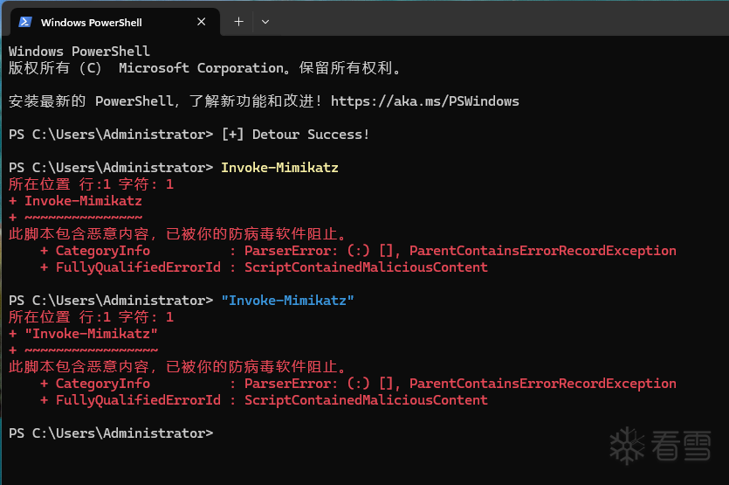The image size is (729, 485).
Task: Click the second ScriptContainedMaliciousContent error ID
Action: 366,400
